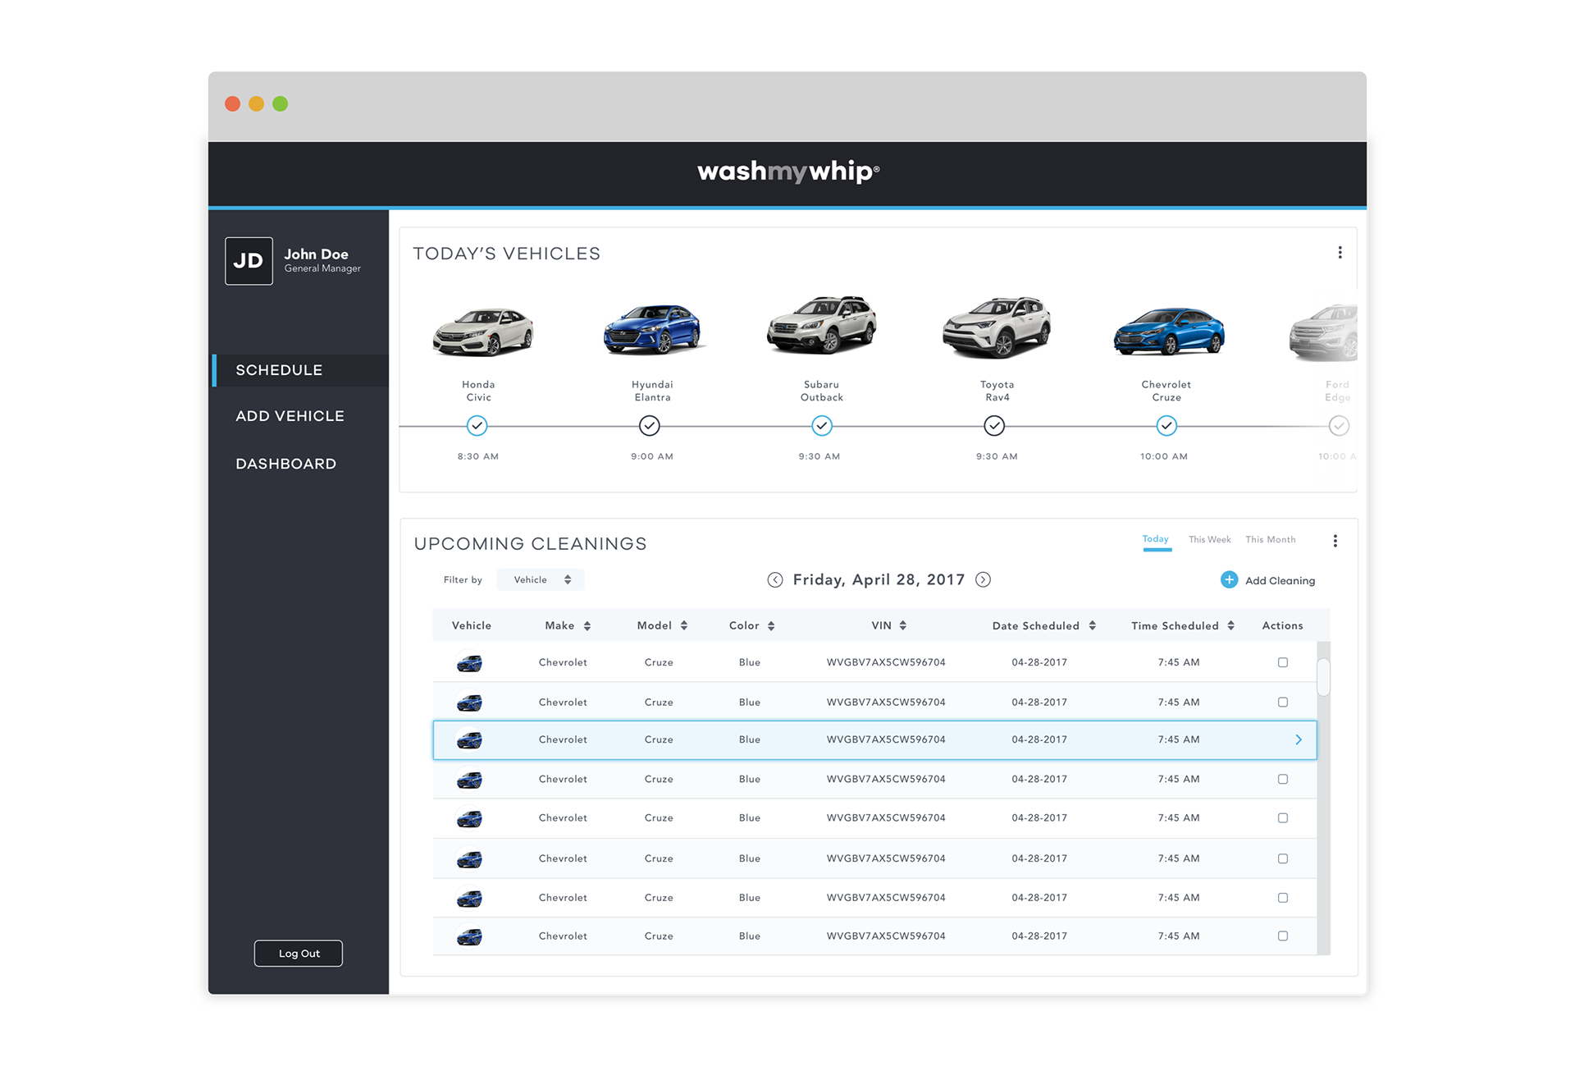Check the fifth row's action checkbox
The image size is (1575, 1071).
[x=1283, y=818]
